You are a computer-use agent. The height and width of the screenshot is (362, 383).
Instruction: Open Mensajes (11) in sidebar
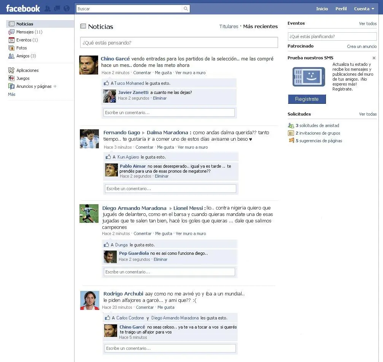pyautogui.click(x=29, y=32)
